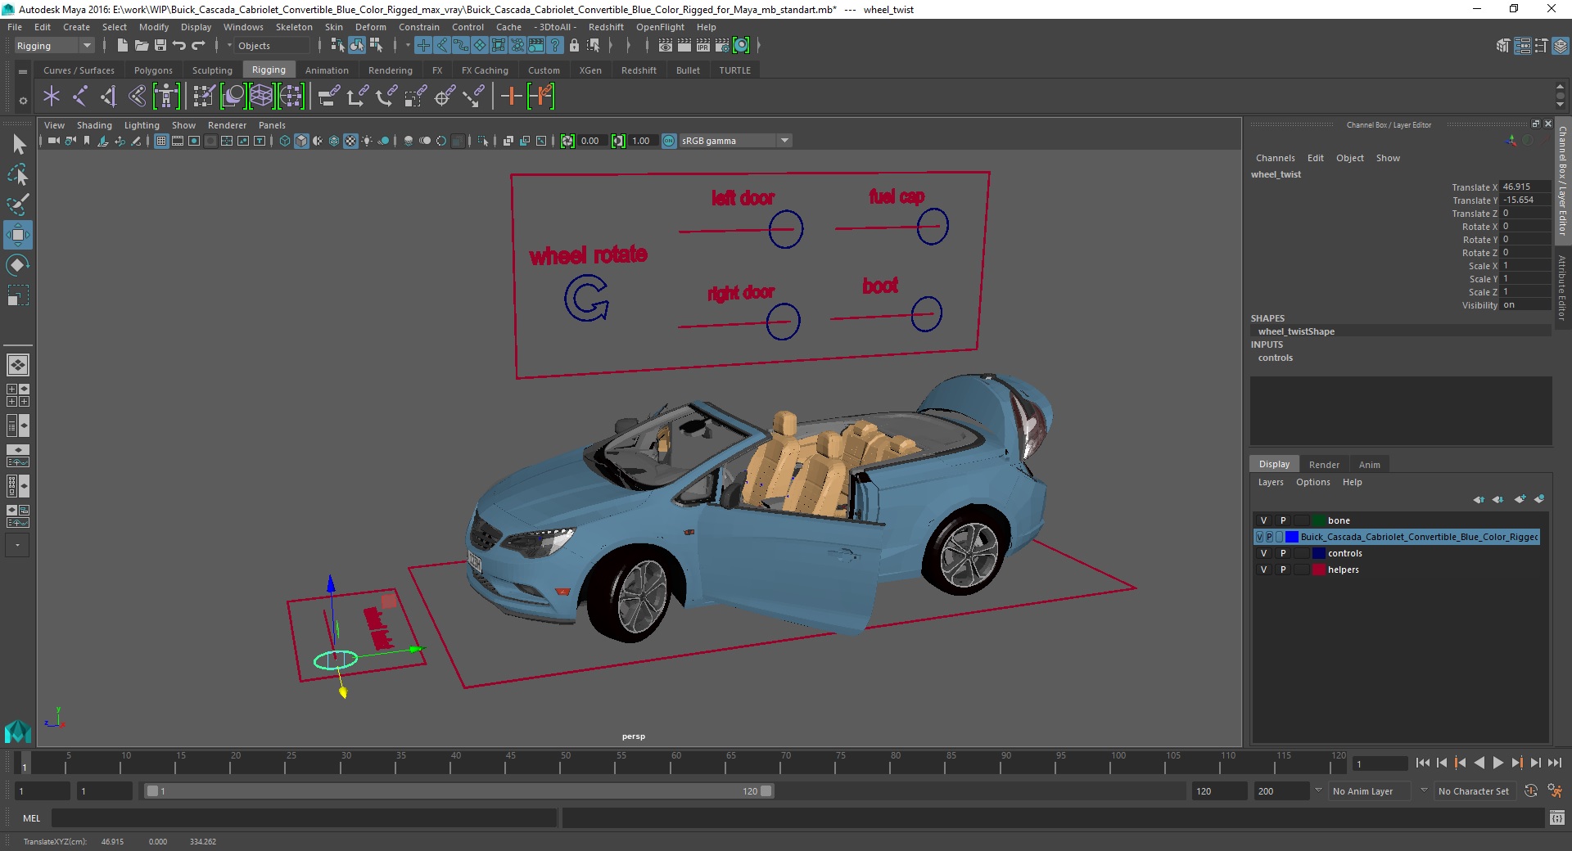Open the Constrain menu
The width and height of the screenshot is (1572, 851).
coord(418,27)
